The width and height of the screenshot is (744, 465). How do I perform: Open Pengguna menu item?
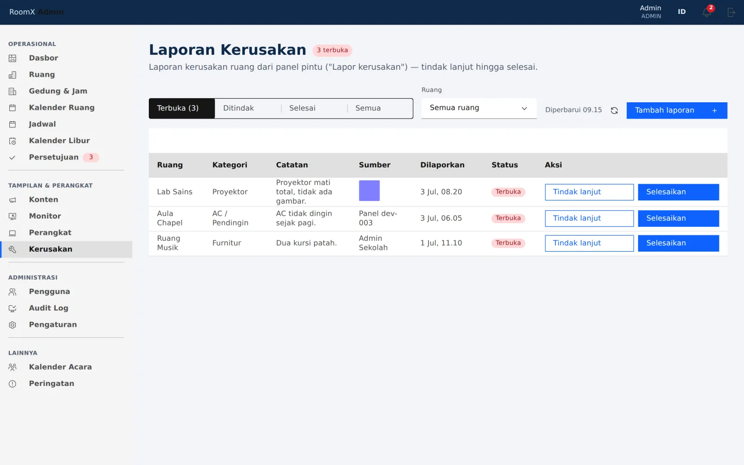pos(66,292)
